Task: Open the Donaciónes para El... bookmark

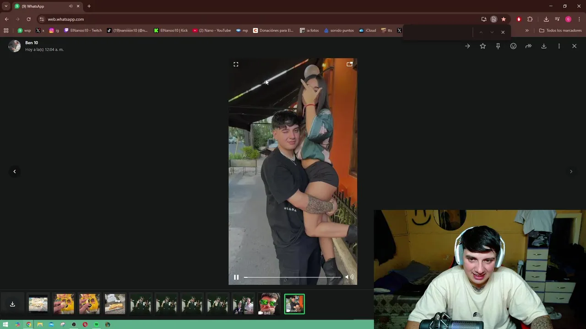Action: pos(273,31)
